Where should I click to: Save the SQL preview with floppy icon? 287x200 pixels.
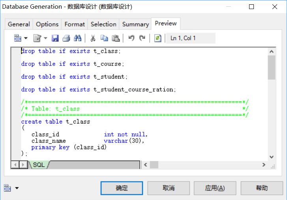point(55,38)
